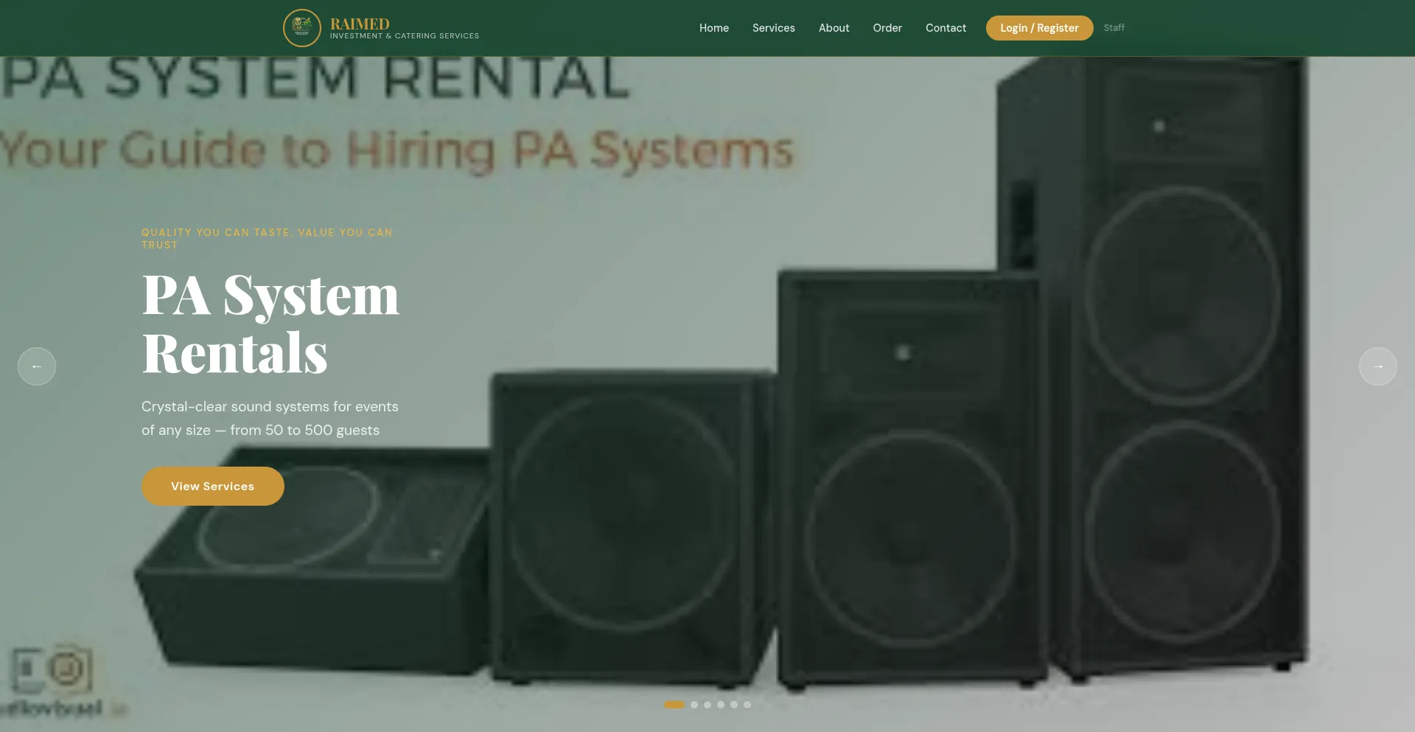Open the Home menu item
1415x732 pixels.
coord(714,28)
